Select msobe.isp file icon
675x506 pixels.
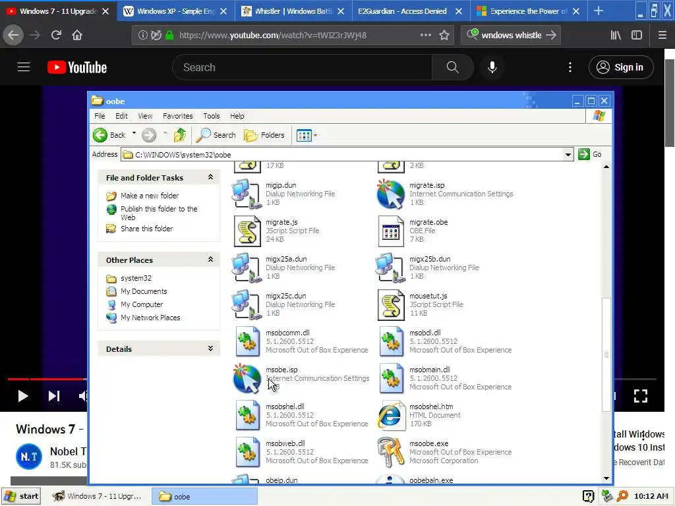click(247, 379)
